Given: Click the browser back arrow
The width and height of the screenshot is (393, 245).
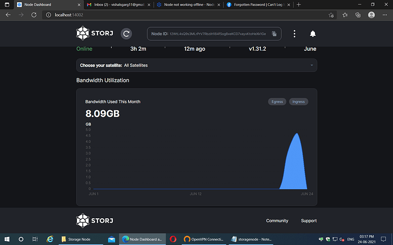Looking at the screenshot, I should point(8,15).
